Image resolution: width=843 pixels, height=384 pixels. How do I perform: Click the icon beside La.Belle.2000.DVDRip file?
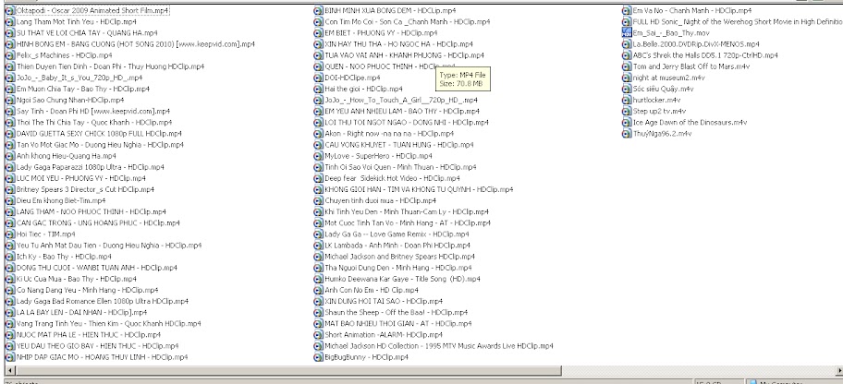627,44
